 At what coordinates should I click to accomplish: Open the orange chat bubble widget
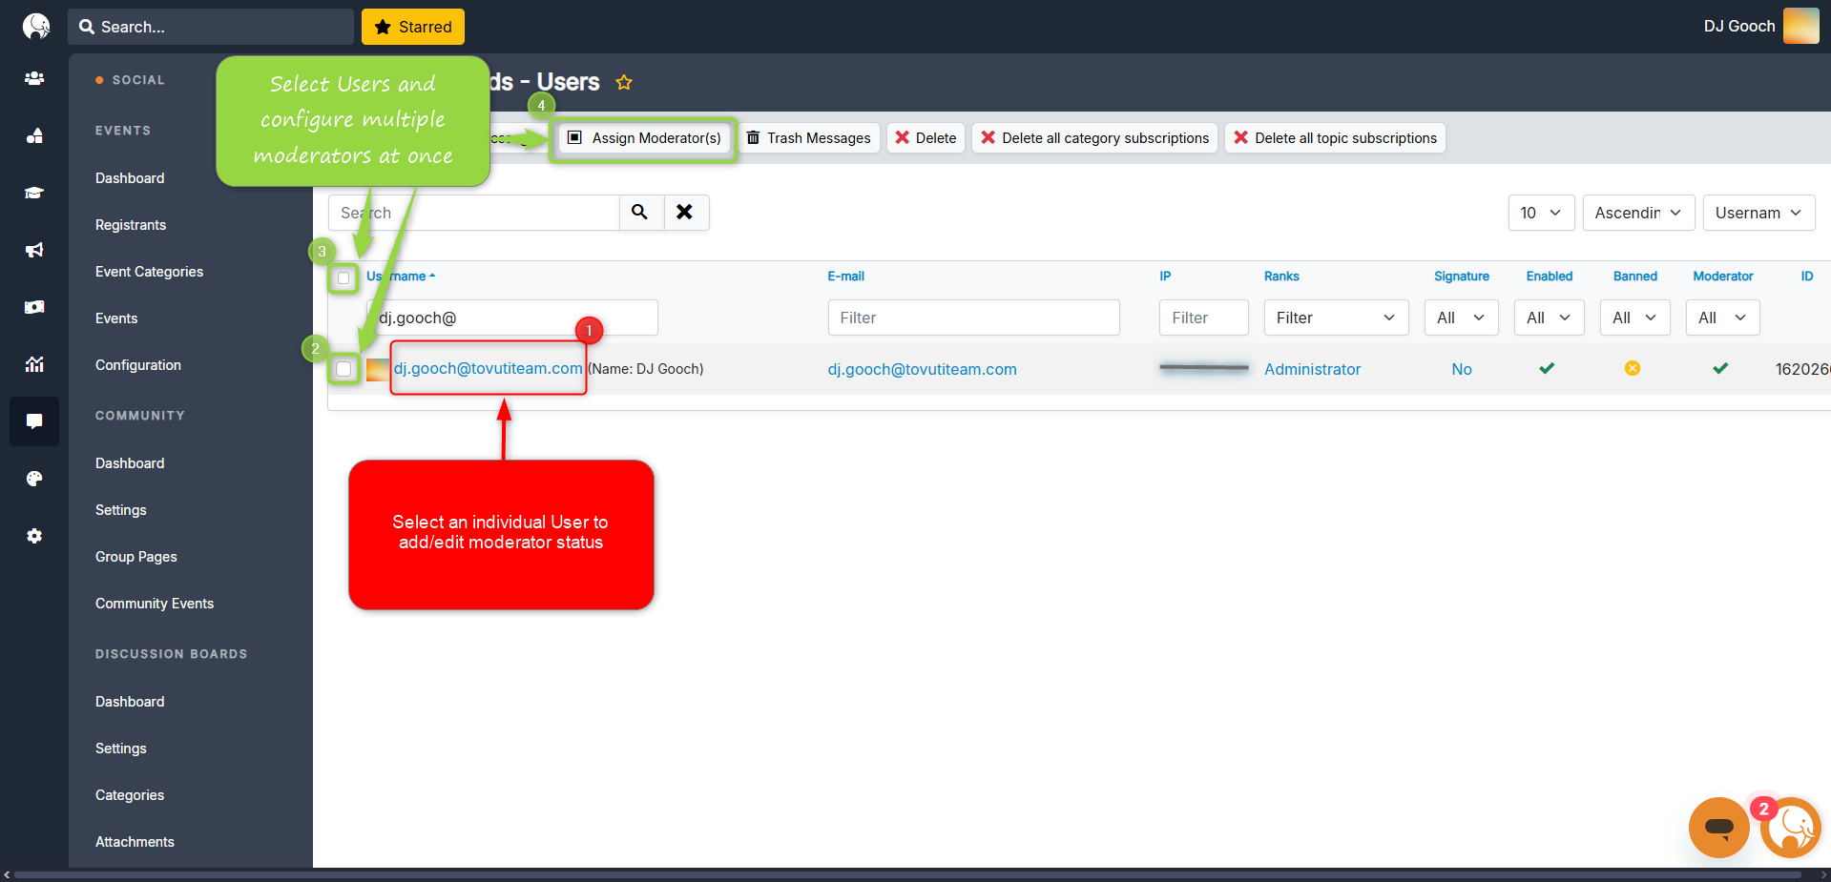[x=1718, y=827]
